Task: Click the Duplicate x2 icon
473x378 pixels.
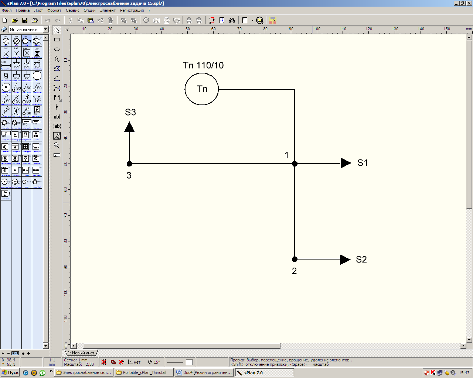Action: tap(100, 20)
